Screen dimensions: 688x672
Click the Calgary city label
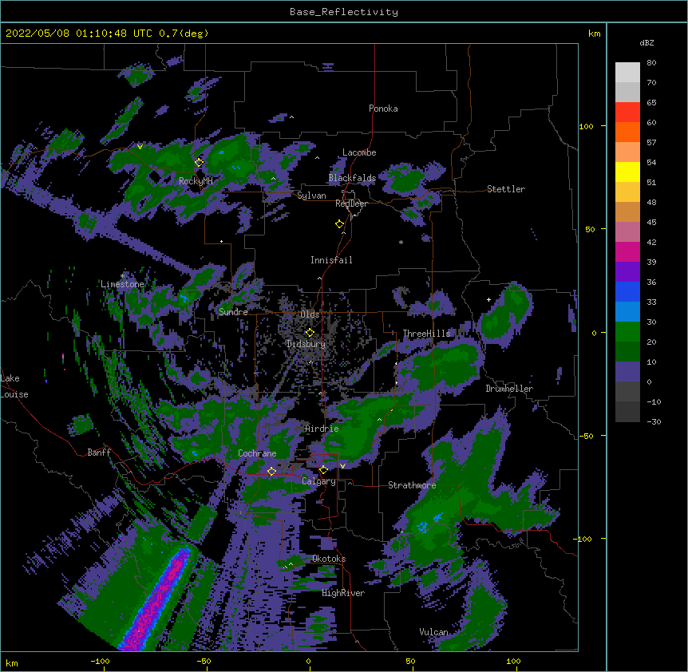coord(318,481)
